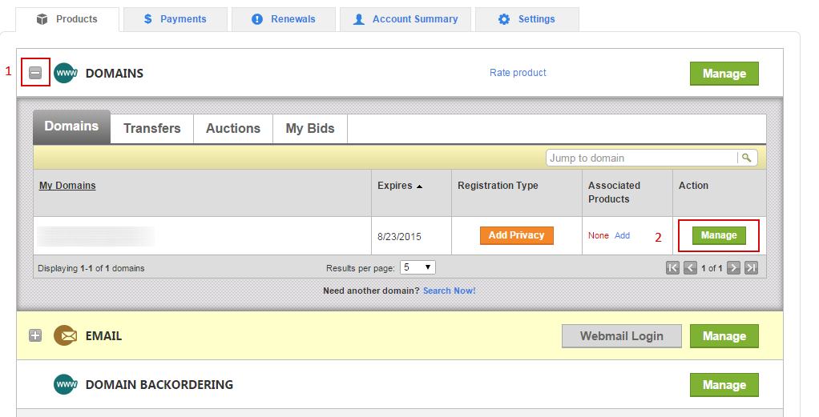Click the Email envelope icon

[65, 336]
